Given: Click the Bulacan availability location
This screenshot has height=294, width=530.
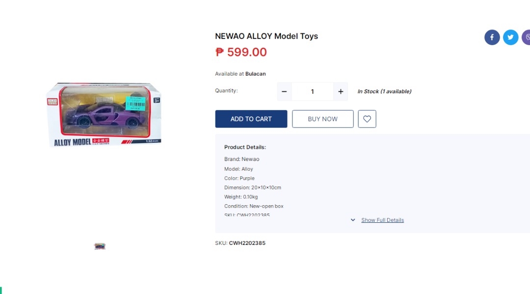Looking at the screenshot, I should pos(255,74).
